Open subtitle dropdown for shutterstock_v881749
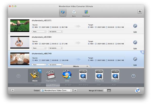Image resolution: width=152 pixels, height=105 pixels. coord(55,65)
